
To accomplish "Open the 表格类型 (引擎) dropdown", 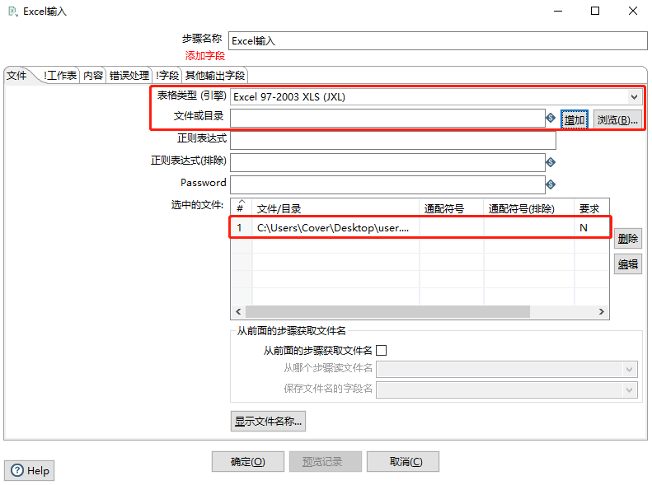I will click(x=633, y=97).
